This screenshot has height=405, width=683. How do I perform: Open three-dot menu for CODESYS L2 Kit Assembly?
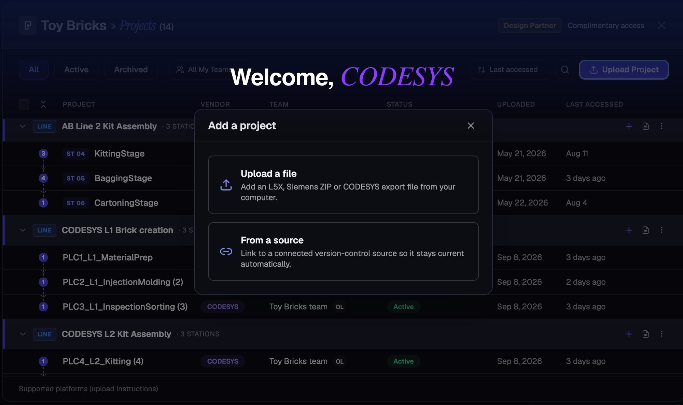[661, 334]
